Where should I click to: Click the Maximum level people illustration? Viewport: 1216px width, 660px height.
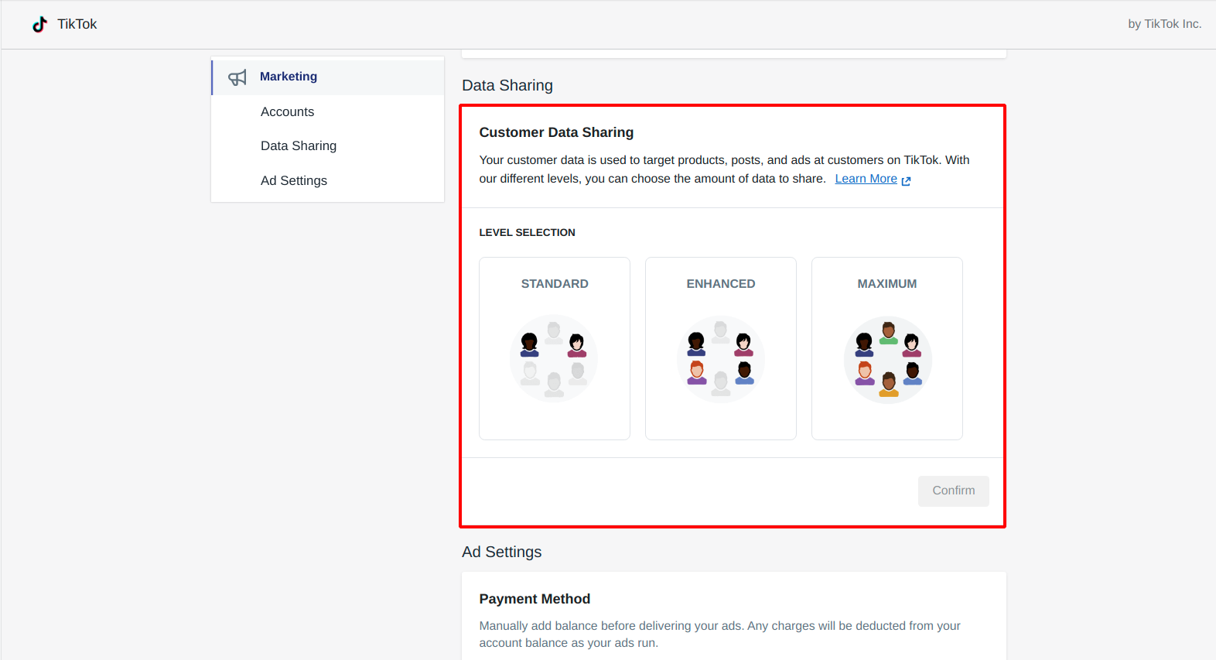coord(887,358)
